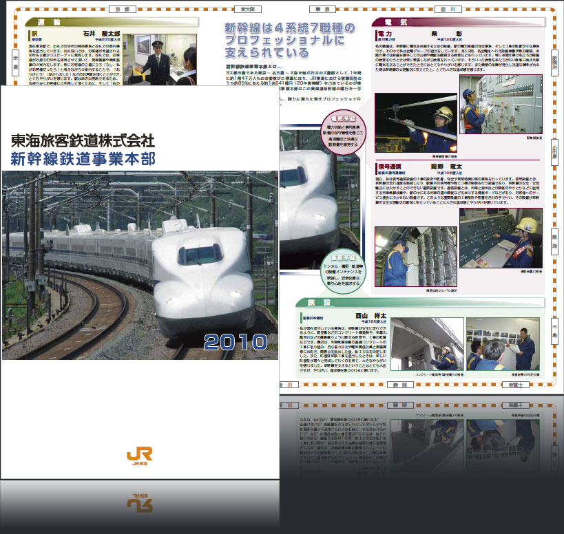
Task: Click the name 西山 祥太
Action: (371, 315)
